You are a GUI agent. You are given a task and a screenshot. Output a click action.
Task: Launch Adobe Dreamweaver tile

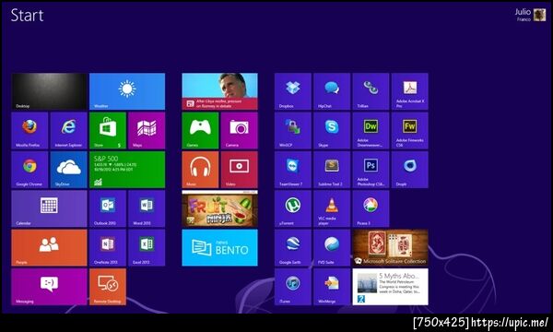371,131
